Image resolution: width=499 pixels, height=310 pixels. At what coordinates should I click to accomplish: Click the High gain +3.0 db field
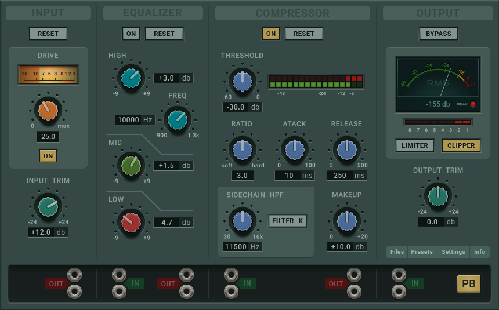173,78
